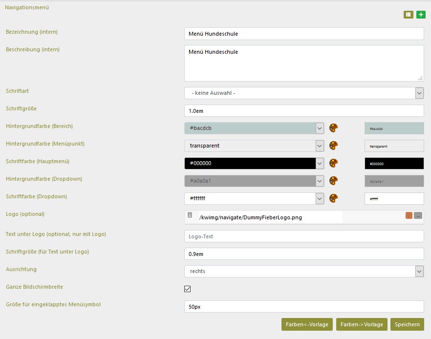This screenshot has height=339, width=431.
Task: Click the table list view icon
Action: point(408,15)
